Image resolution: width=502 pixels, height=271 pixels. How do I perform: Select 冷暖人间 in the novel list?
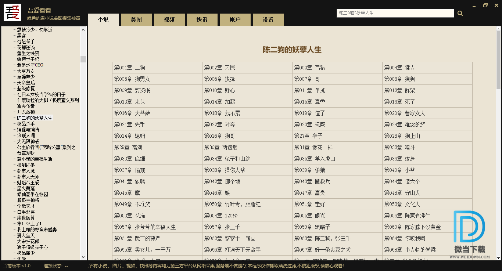[x=26, y=135]
